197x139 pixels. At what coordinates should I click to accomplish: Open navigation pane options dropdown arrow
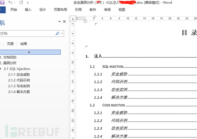click(60, 22)
